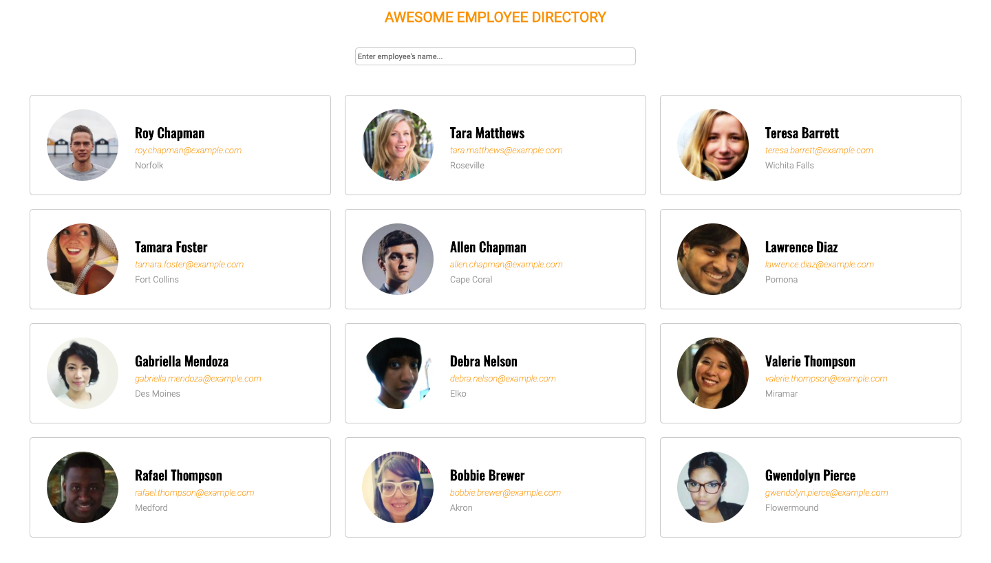Focus the employee name search field
991x563 pixels.
pos(495,56)
